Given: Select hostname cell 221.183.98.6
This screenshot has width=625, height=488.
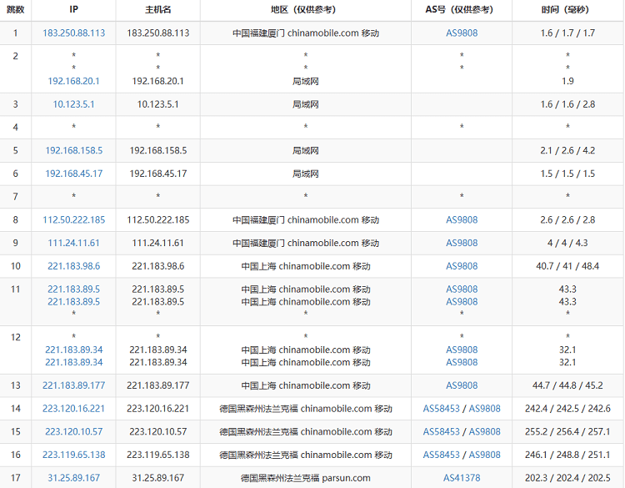Looking at the screenshot, I should pyautogui.click(x=157, y=266).
